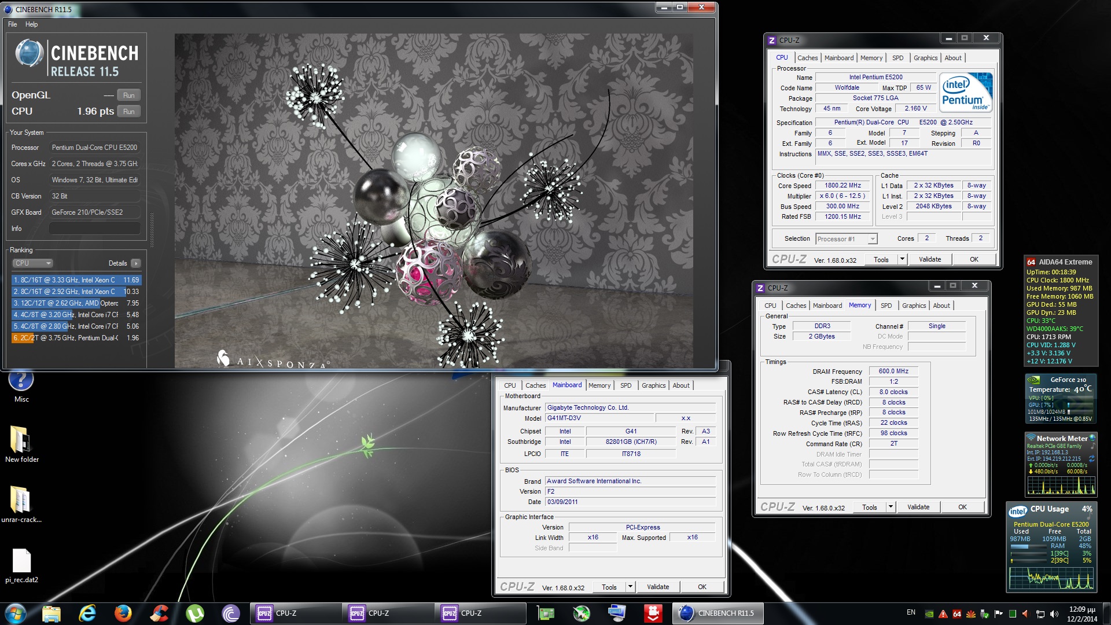
Task: Open Firefox from the taskbar
Action: tap(123, 613)
